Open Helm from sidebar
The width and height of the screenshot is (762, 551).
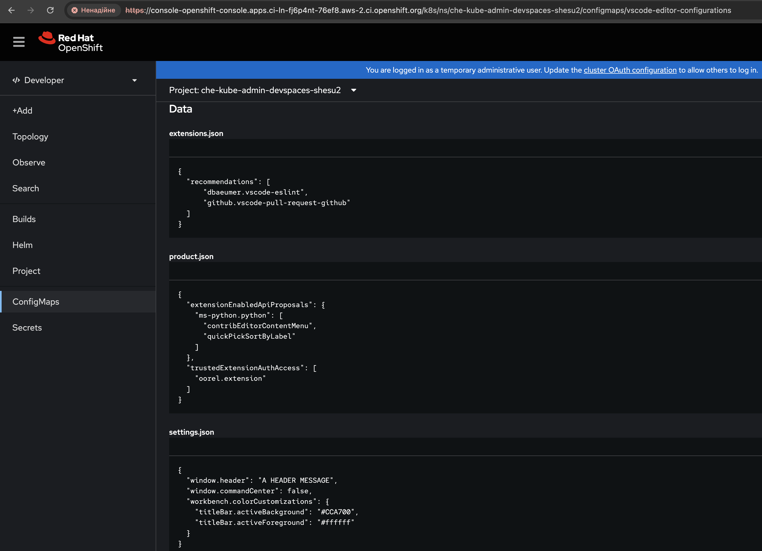pyautogui.click(x=22, y=245)
